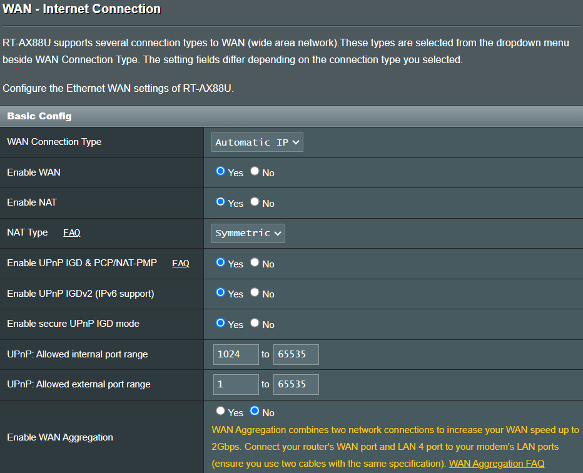Open the UPnP IGD FAQ link

click(x=181, y=263)
